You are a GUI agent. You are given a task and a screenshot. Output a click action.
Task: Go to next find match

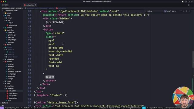coord(184,11)
